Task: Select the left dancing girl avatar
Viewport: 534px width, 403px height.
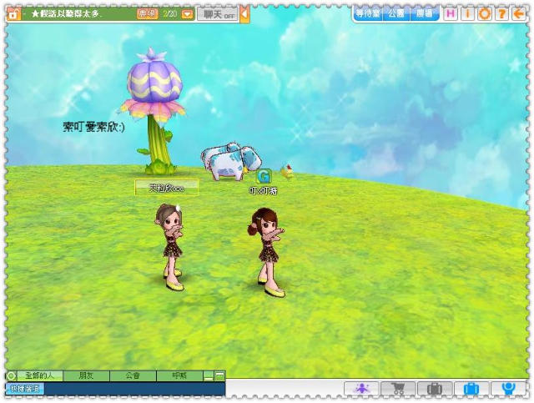Action: [171, 247]
